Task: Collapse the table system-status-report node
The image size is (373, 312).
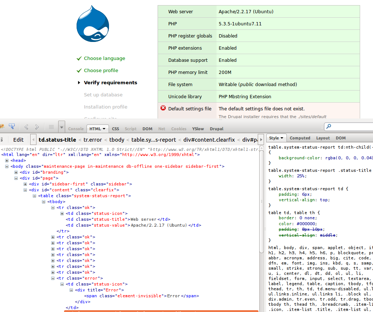Action: [35, 196]
